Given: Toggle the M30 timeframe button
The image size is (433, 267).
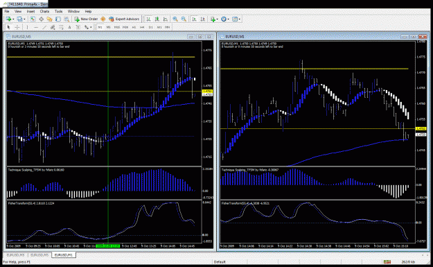Looking at the screenshot, I should click(125, 27).
